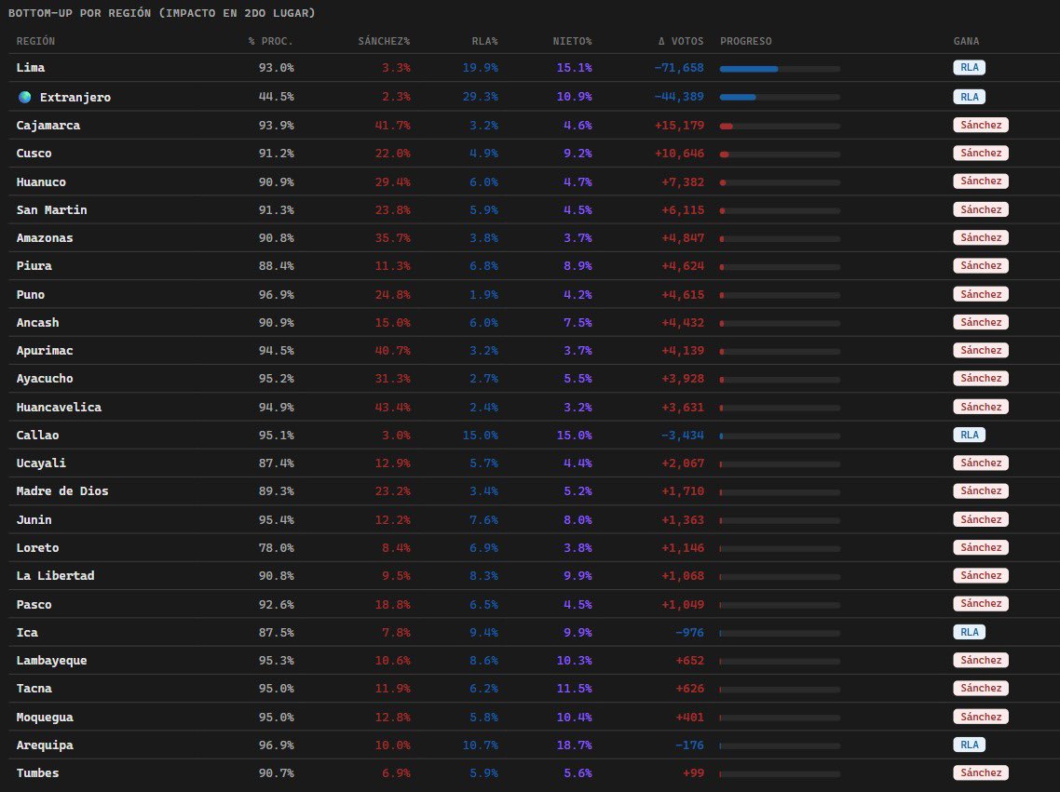Click the Sánchez badge in Tumbes row
Screen dimensions: 1060x792
coord(980,772)
